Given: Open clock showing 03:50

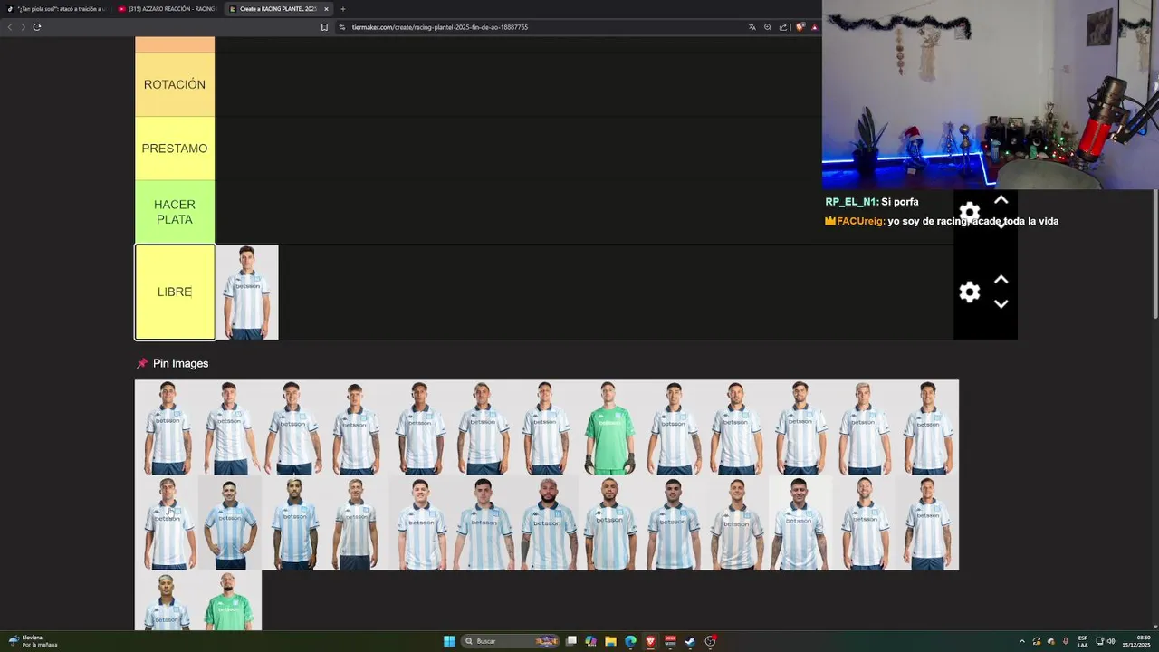Looking at the screenshot, I should pos(1135,641).
